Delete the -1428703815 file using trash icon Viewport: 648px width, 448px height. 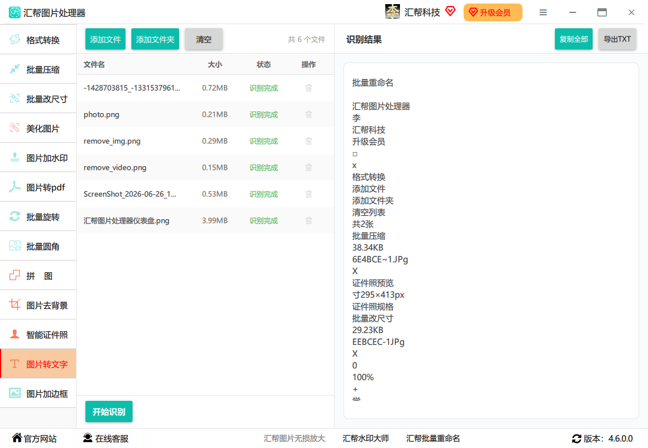pos(309,88)
